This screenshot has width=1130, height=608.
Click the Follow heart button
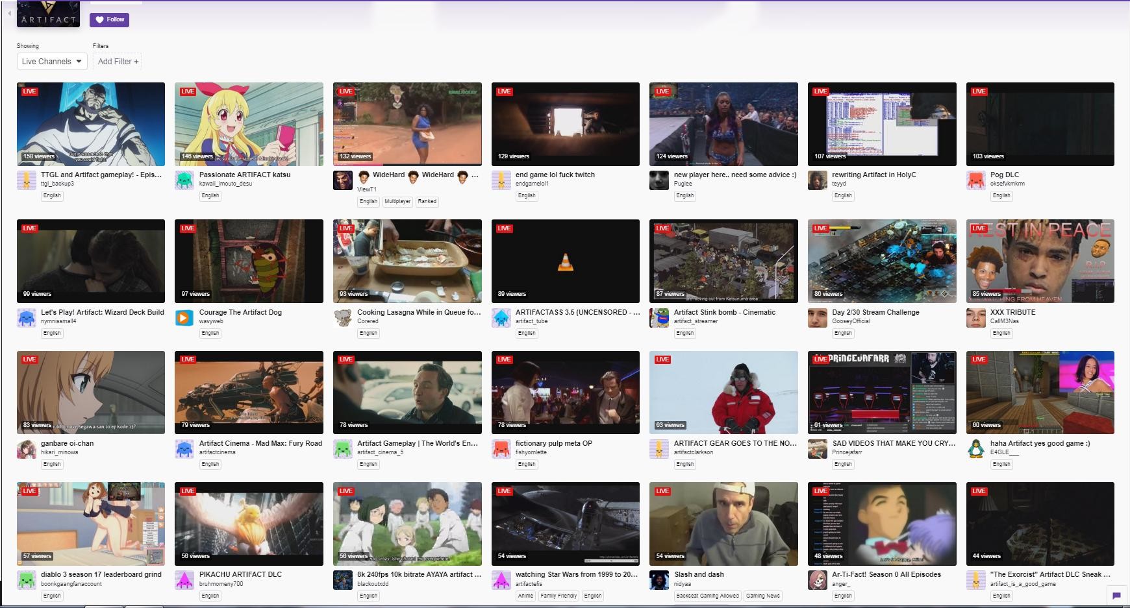109,19
